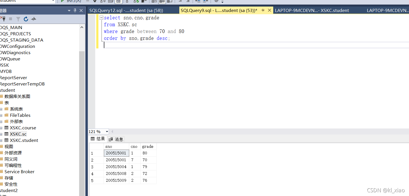Expand the XSKC.student table node
Screen dimensions: 409x196
[1, 140]
